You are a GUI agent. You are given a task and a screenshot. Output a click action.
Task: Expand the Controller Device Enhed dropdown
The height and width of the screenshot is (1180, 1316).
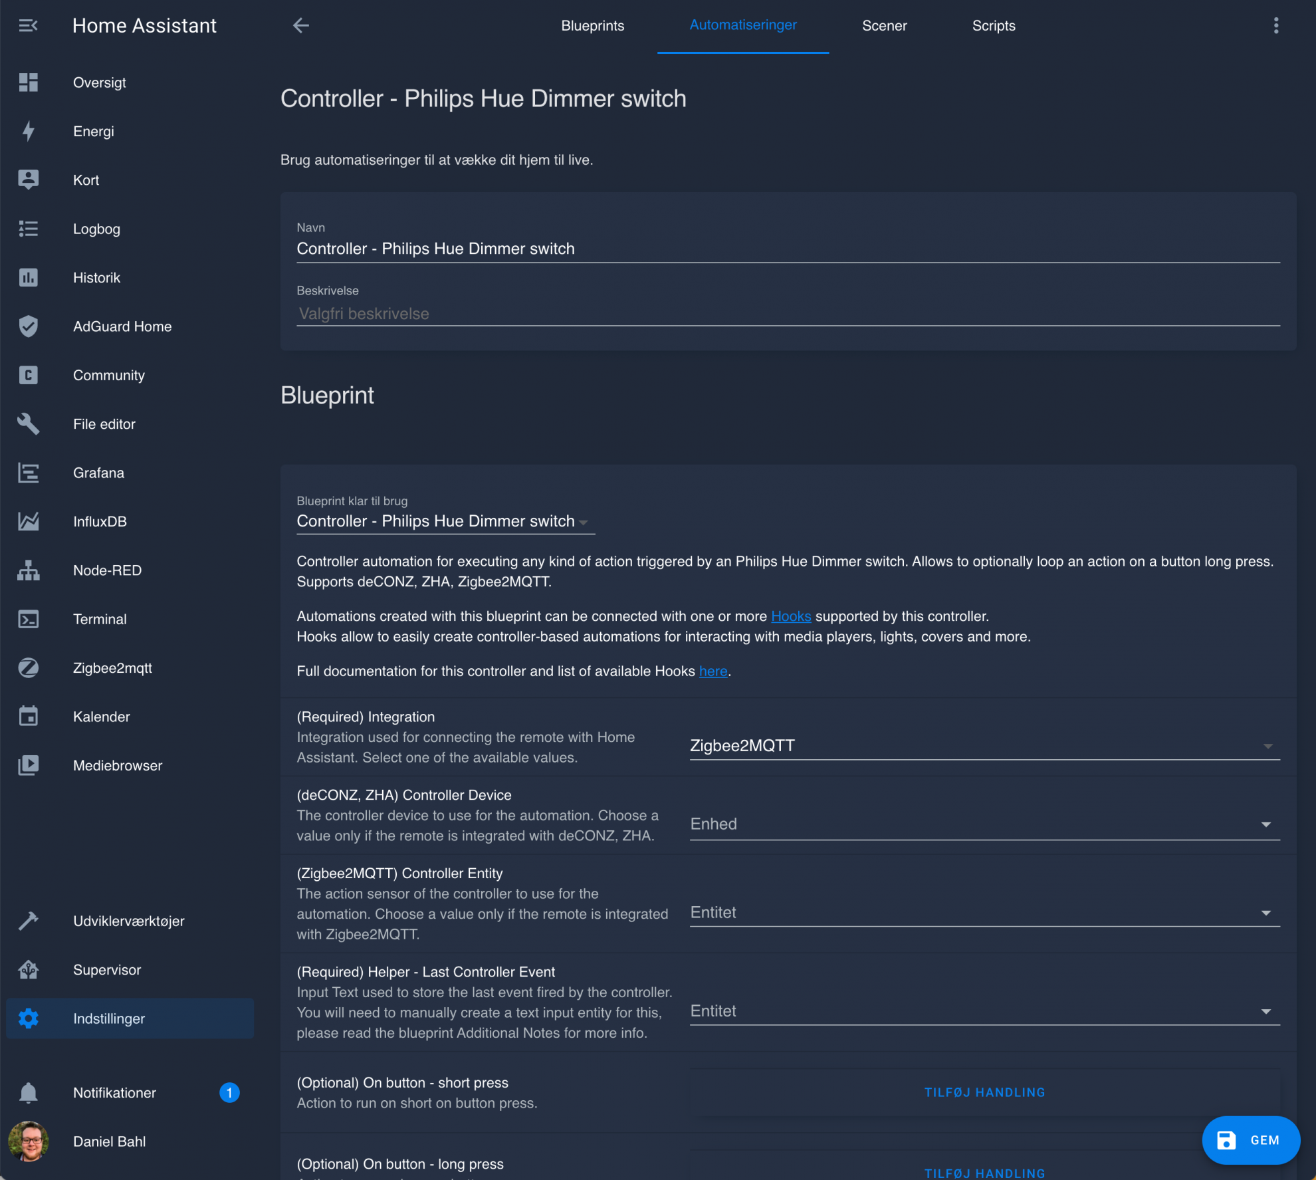click(x=984, y=824)
